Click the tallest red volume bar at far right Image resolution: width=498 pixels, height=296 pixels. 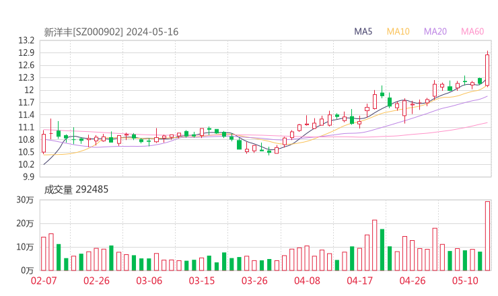click(487, 236)
